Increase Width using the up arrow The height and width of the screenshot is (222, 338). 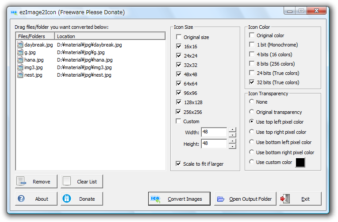(x=232, y=130)
